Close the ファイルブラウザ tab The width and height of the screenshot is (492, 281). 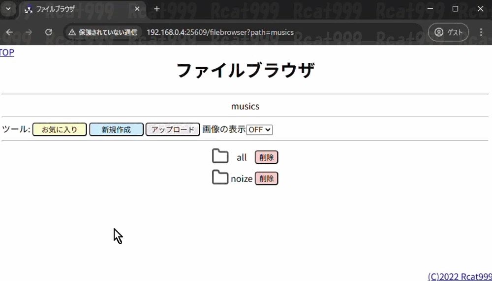(x=137, y=9)
